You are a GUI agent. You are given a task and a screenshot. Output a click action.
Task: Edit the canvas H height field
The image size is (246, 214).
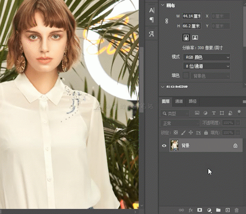191,26
